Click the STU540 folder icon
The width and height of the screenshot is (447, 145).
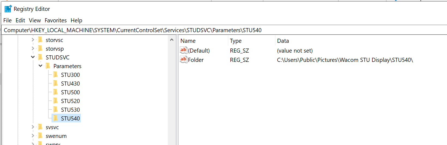tap(56, 118)
